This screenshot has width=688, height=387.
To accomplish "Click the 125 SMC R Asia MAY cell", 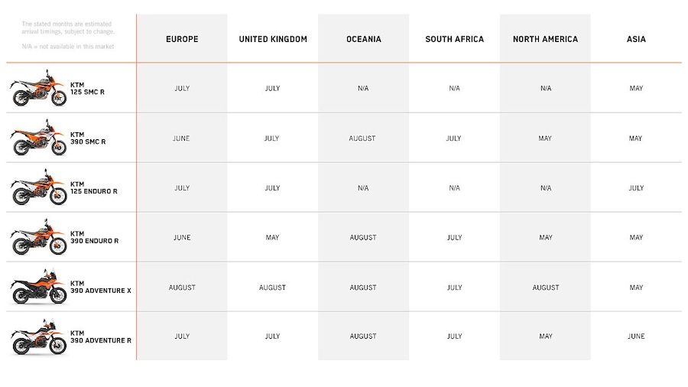I will coord(636,88).
